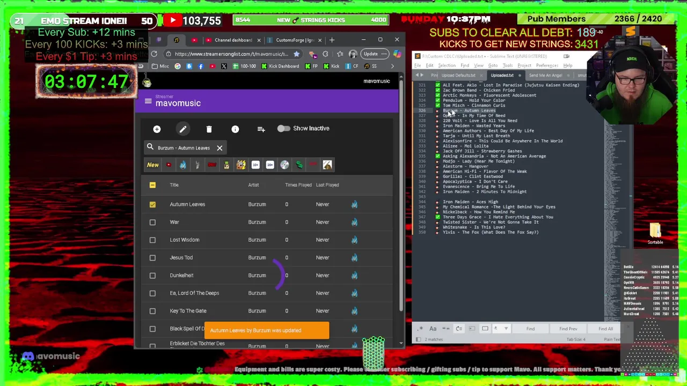
Task: Open the Goto menu in Sublime Text
Action: click(493, 65)
